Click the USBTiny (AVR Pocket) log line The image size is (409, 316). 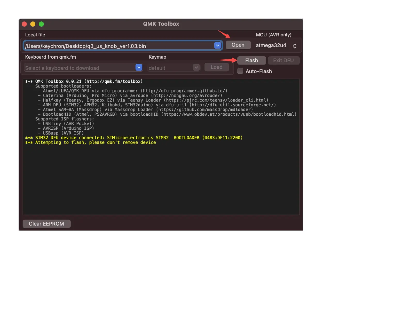[x=66, y=123]
